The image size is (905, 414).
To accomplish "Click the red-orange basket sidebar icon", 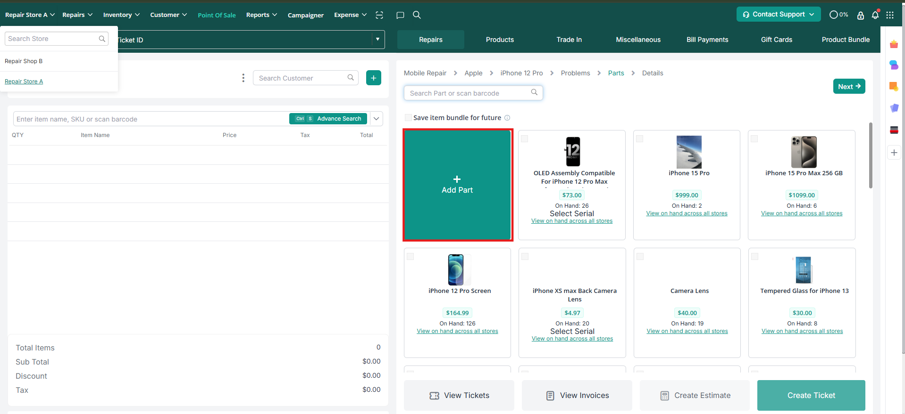I will pyautogui.click(x=894, y=44).
